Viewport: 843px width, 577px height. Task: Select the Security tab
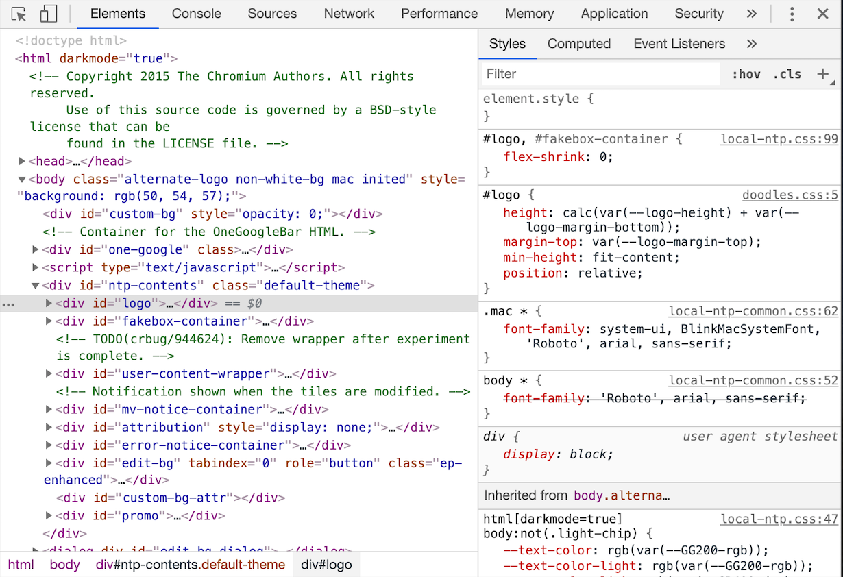(699, 14)
